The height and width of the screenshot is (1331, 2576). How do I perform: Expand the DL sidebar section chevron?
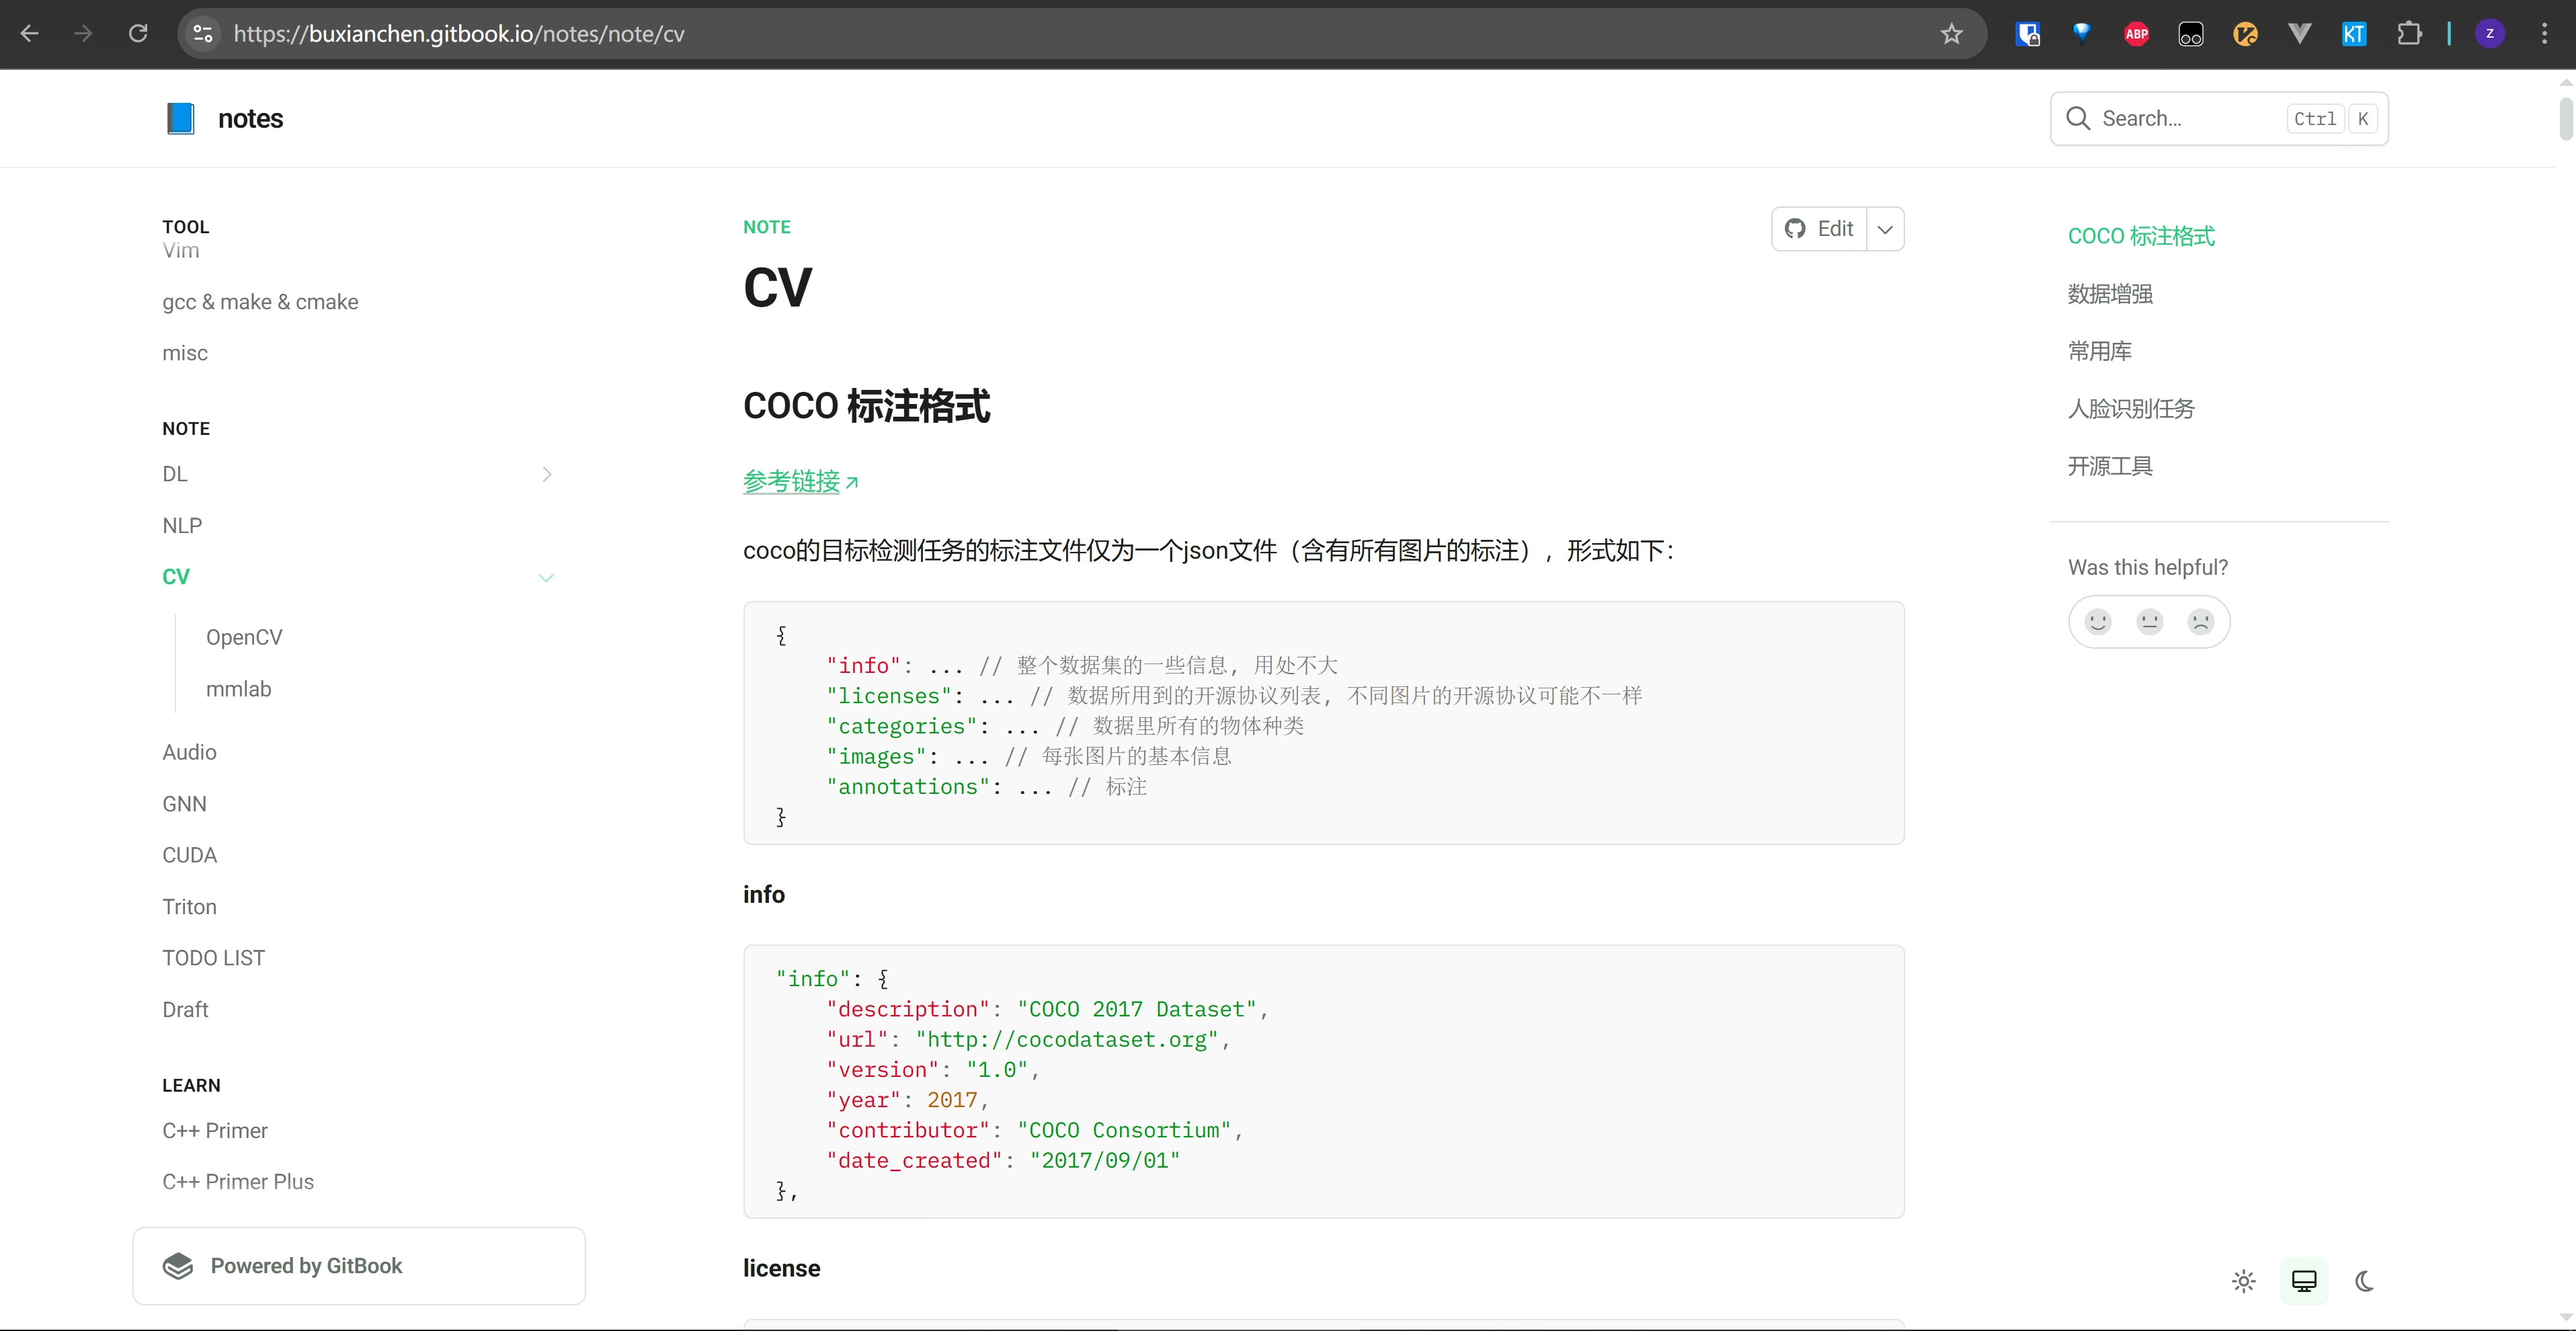click(x=546, y=474)
